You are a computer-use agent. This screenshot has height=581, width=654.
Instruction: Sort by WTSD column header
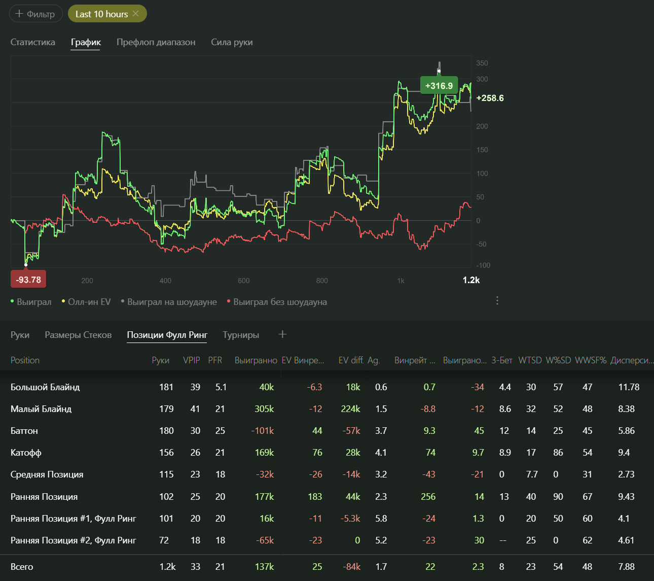530,360
